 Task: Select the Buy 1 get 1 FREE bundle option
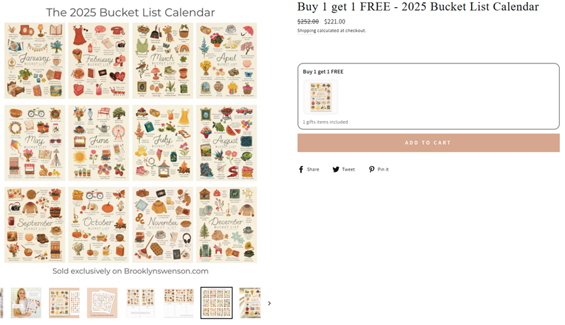pyautogui.click(x=428, y=96)
